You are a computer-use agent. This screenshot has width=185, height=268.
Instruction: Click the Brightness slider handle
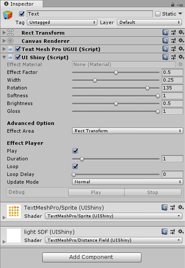116,104
